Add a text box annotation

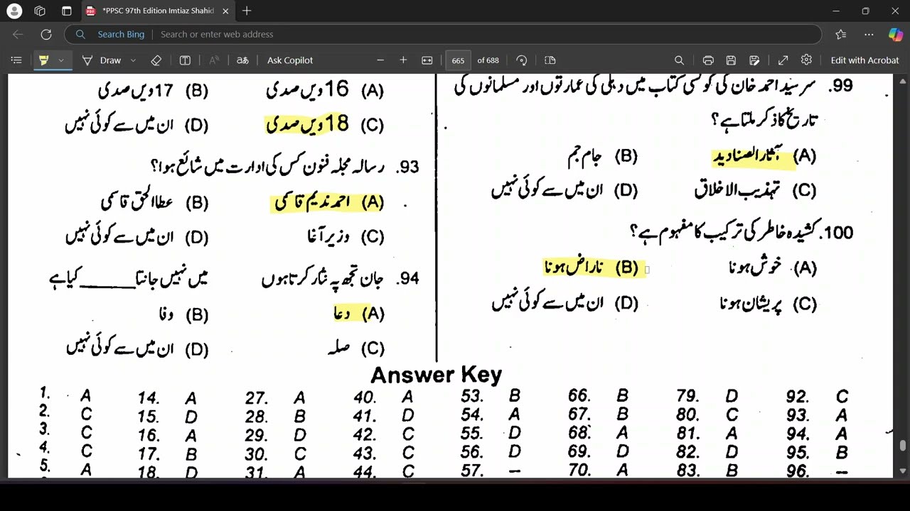click(x=185, y=60)
